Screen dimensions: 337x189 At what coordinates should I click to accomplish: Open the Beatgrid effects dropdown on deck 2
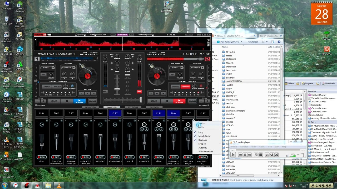(x=202, y=68)
